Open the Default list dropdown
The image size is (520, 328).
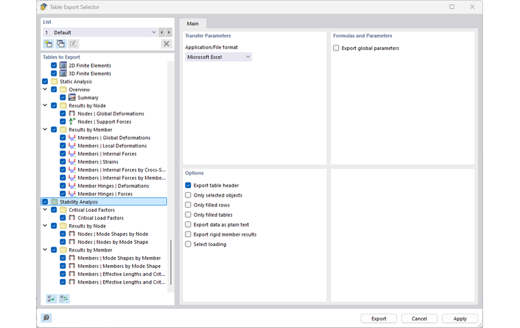click(x=154, y=33)
